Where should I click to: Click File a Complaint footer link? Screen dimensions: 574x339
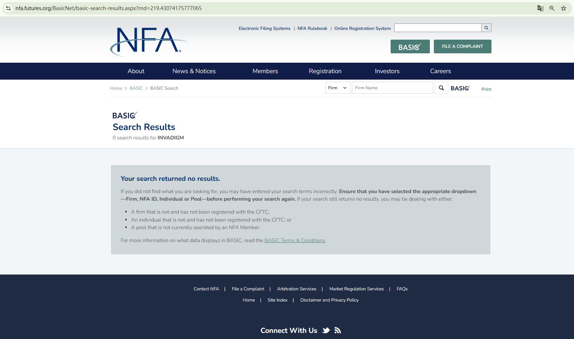tap(248, 289)
